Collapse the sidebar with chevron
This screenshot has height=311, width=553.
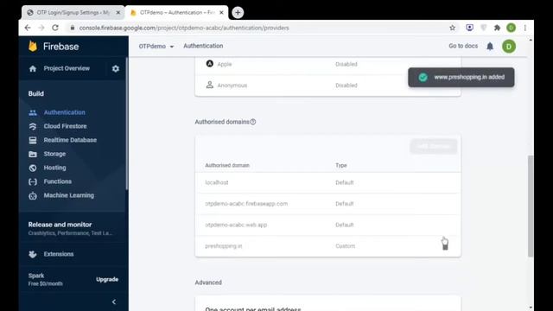(114, 301)
